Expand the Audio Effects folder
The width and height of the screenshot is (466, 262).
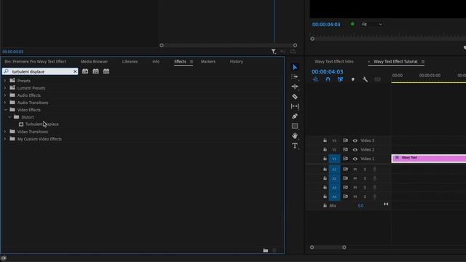[x=5, y=95]
